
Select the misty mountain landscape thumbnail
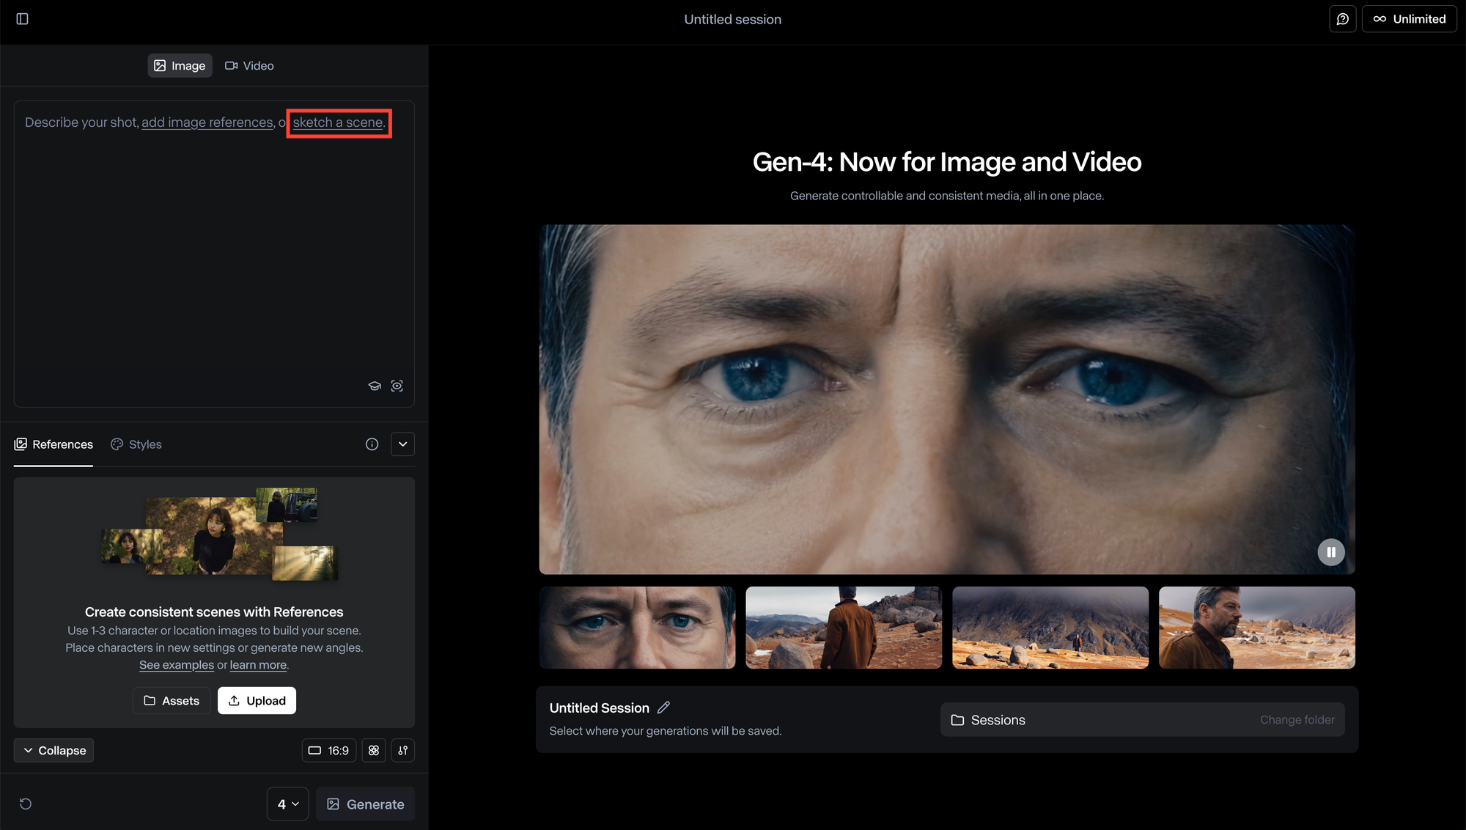pos(1050,628)
